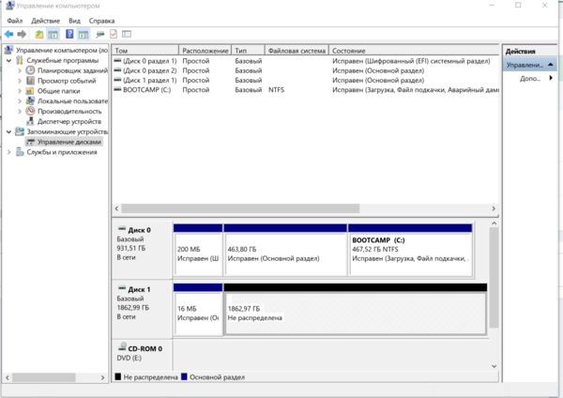Click the Back arrow in the toolbar
This screenshot has height=398, width=563.
pos(8,34)
